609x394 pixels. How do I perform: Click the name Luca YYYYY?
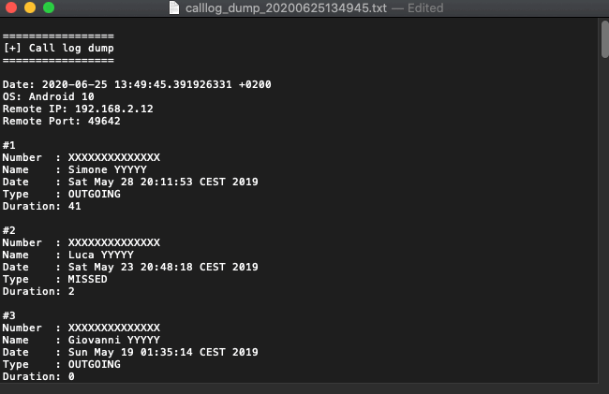click(101, 255)
